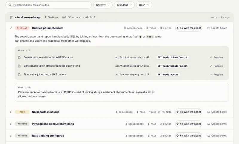239x144 pixels.
Task: Click the checkmark icon for api/tickets/export Resolve
Action: click(x=211, y=66)
